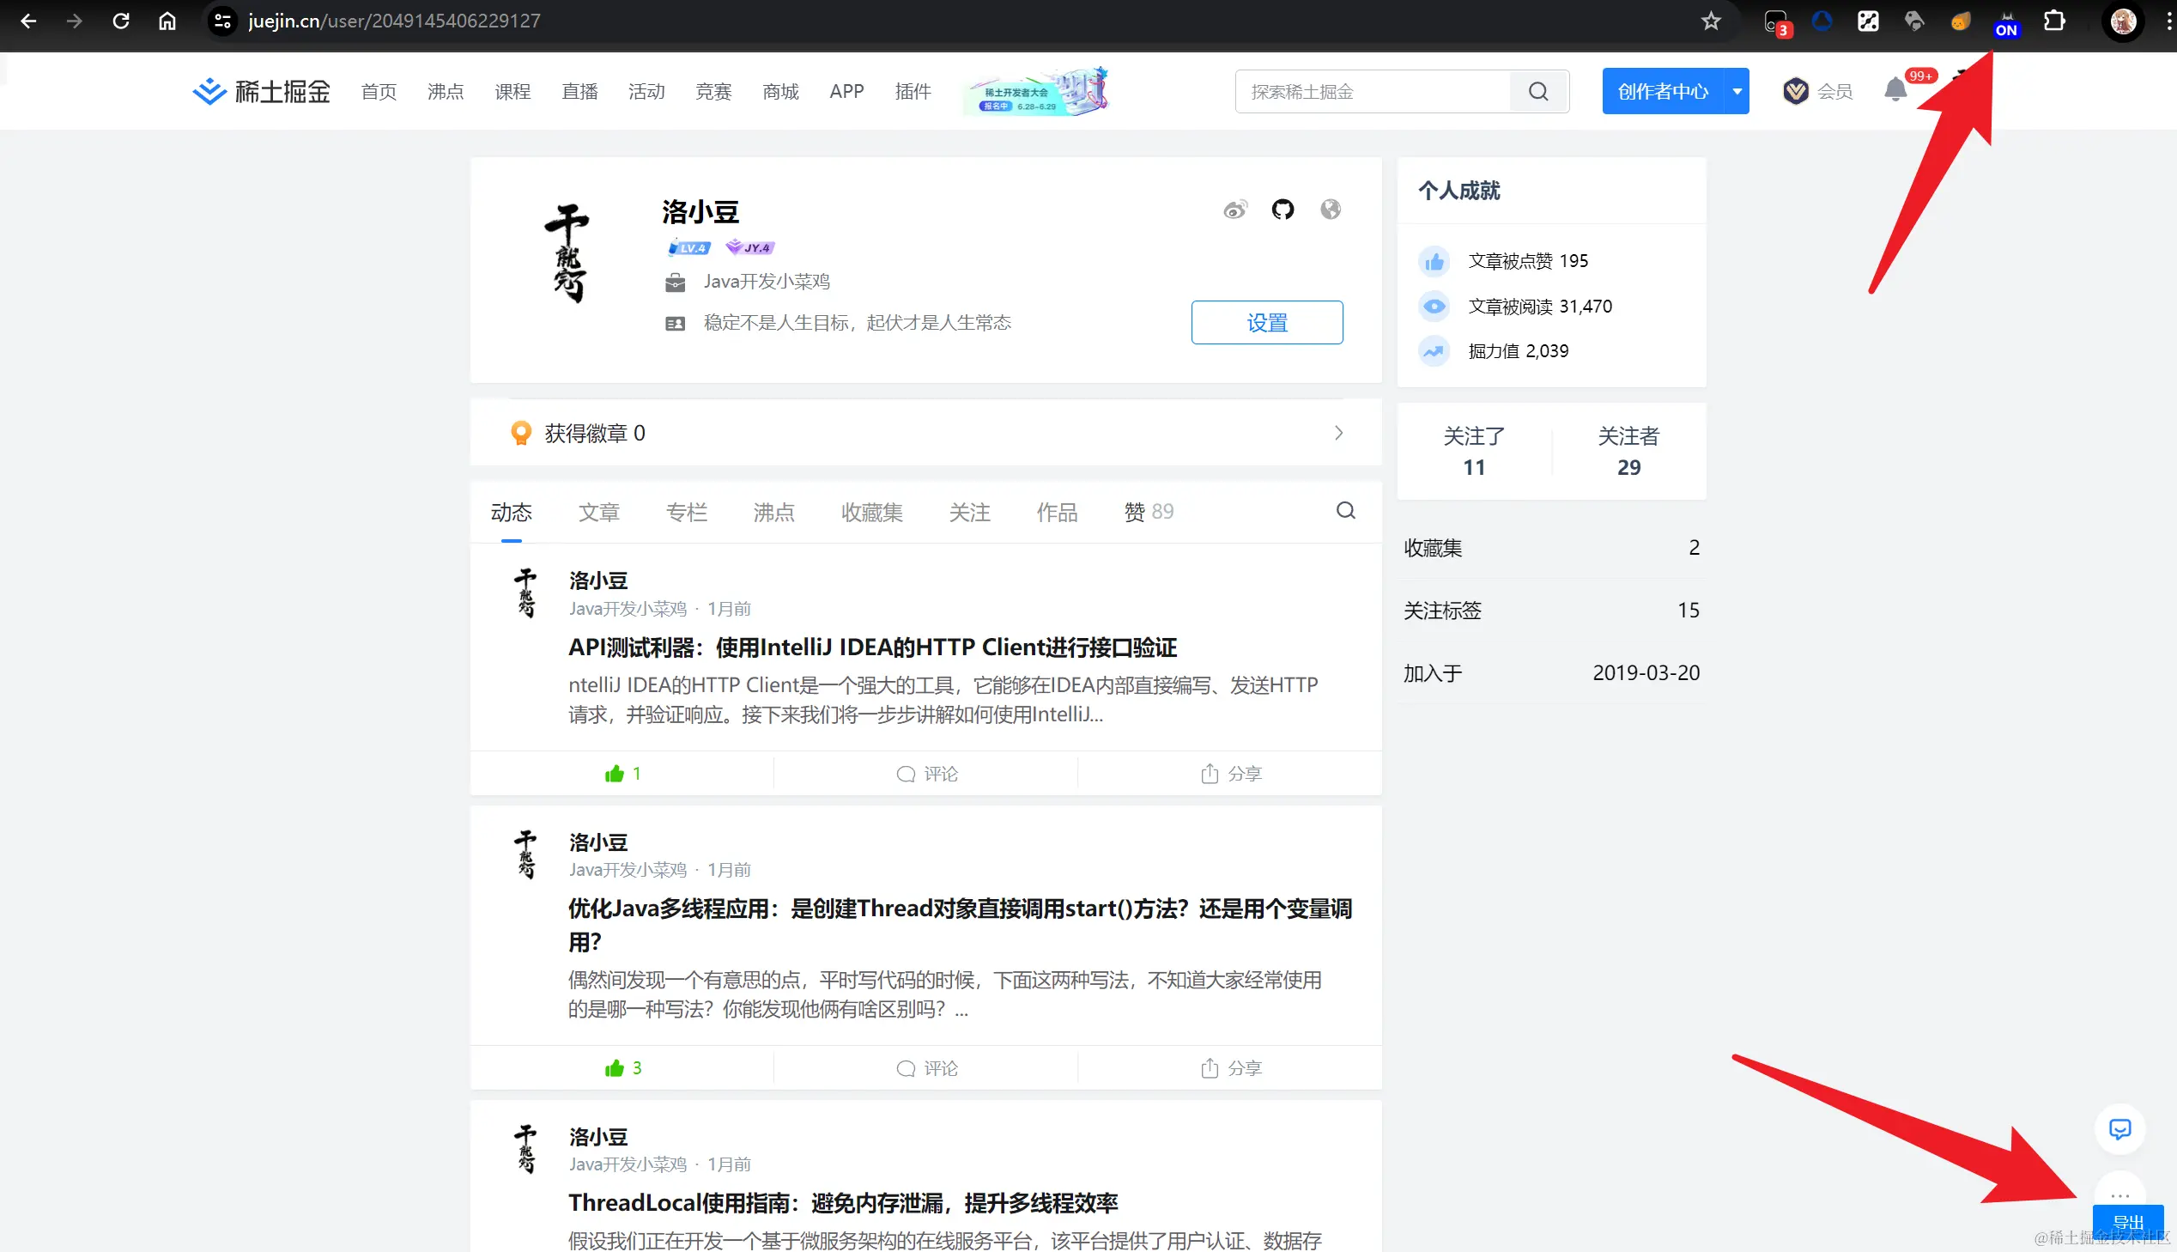This screenshot has height=1252, width=2177.
Task: Click the blue 导出 button
Action: pyautogui.click(x=2128, y=1224)
